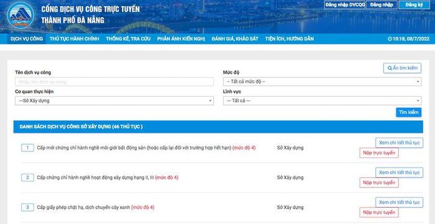Click the Đăng ký button
This screenshot has height=224, width=435.
pos(414,5)
